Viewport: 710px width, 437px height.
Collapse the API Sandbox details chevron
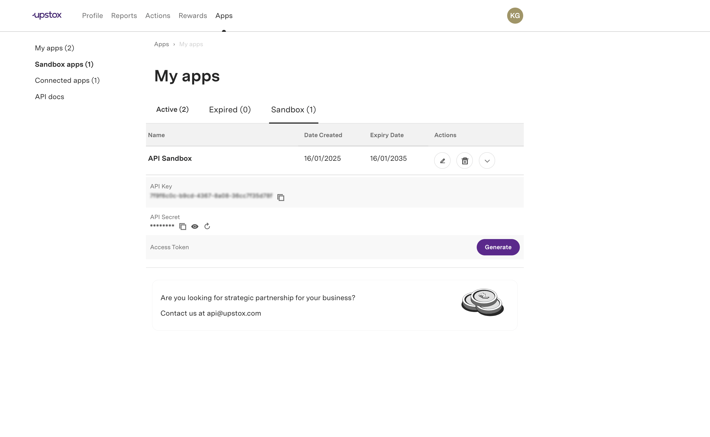click(487, 161)
